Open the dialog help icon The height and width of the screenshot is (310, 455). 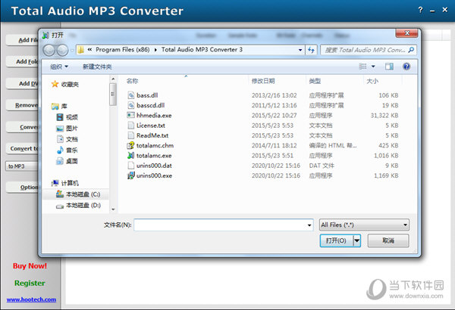406,67
